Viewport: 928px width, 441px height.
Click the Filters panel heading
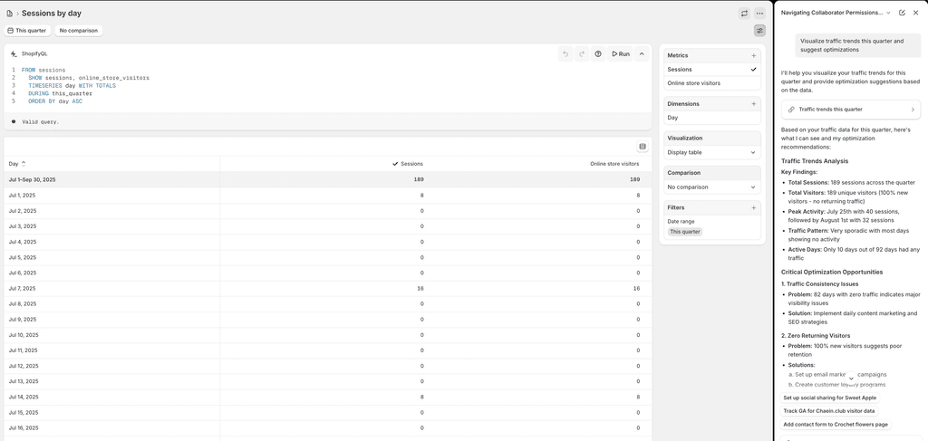[x=676, y=208]
